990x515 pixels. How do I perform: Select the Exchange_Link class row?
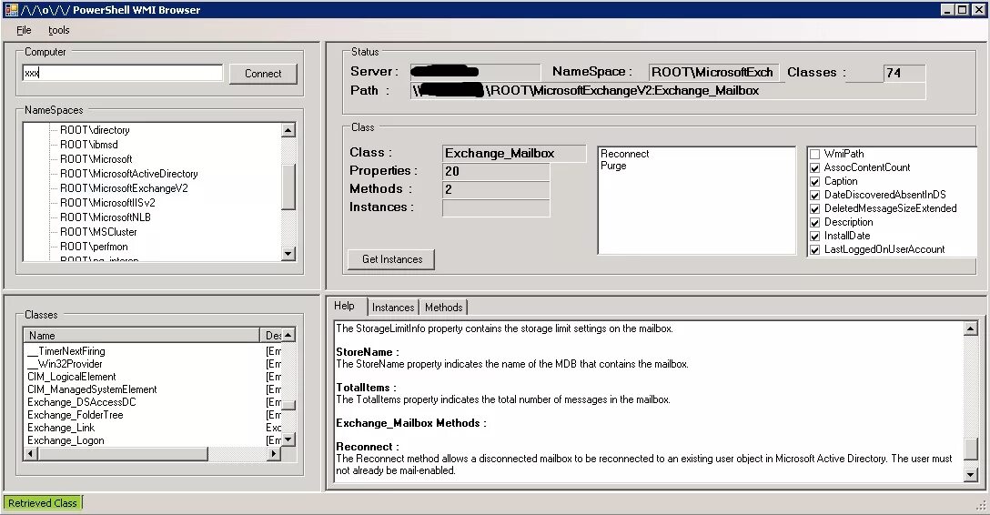[61, 428]
